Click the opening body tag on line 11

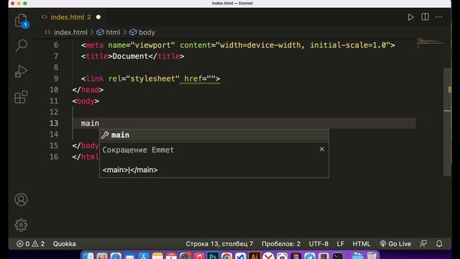point(86,101)
